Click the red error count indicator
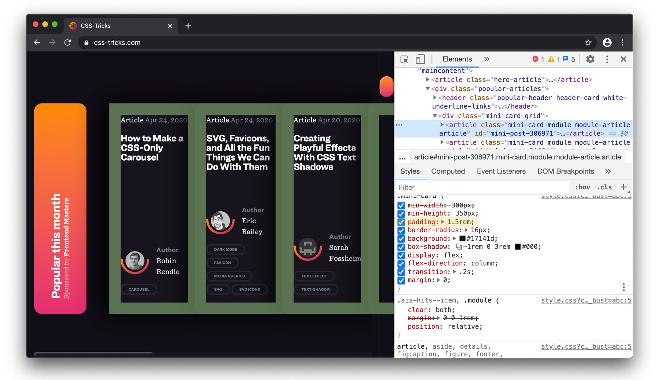 tap(538, 59)
